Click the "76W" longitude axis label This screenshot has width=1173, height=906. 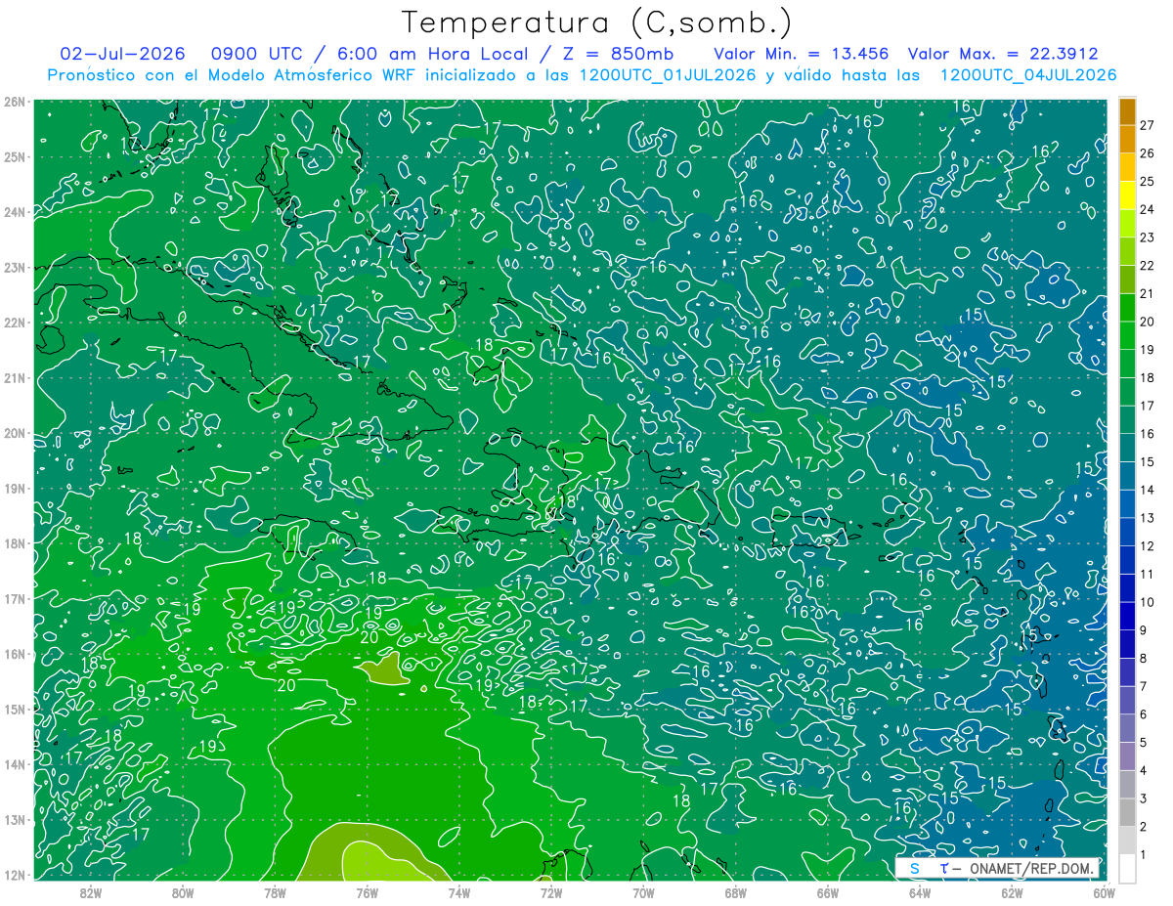point(367,892)
